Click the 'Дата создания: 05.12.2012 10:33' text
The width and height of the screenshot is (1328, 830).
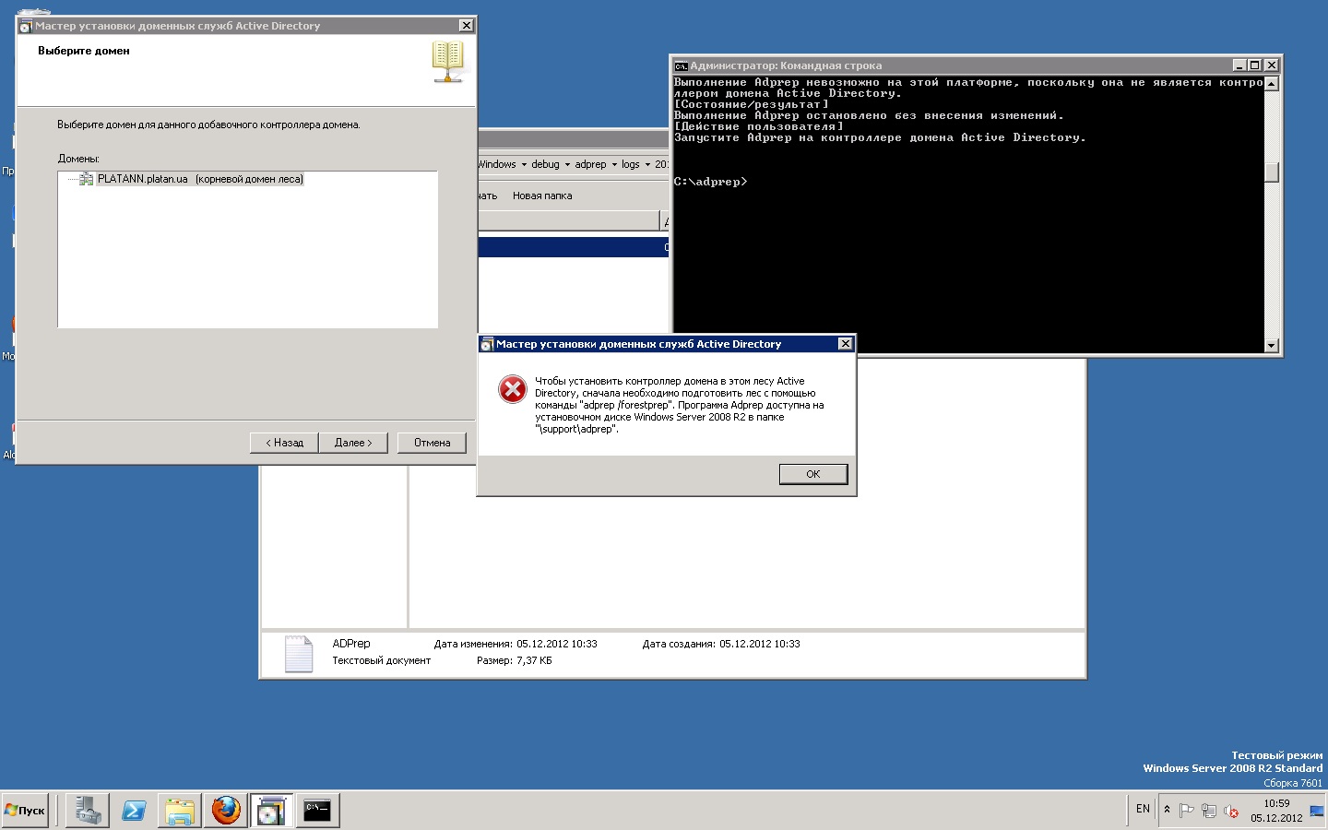click(721, 644)
